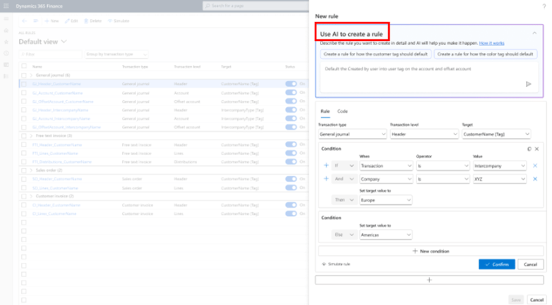
Task: Open Group by transaction type dropdown
Action: pos(116,54)
